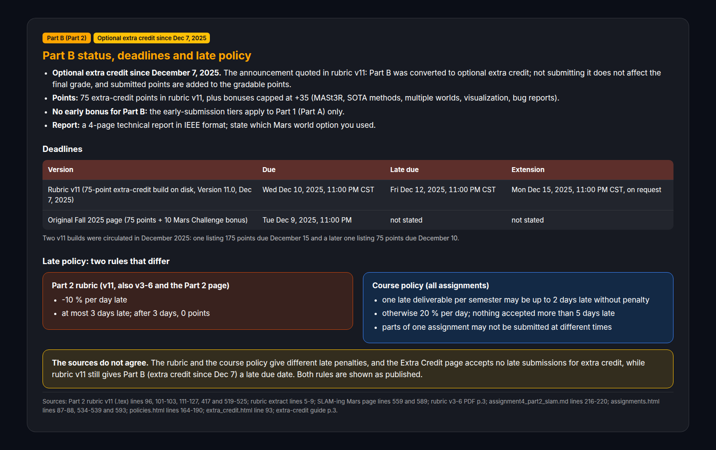Click the 'Course policy (all assignments)' card title

pos(430,286)
